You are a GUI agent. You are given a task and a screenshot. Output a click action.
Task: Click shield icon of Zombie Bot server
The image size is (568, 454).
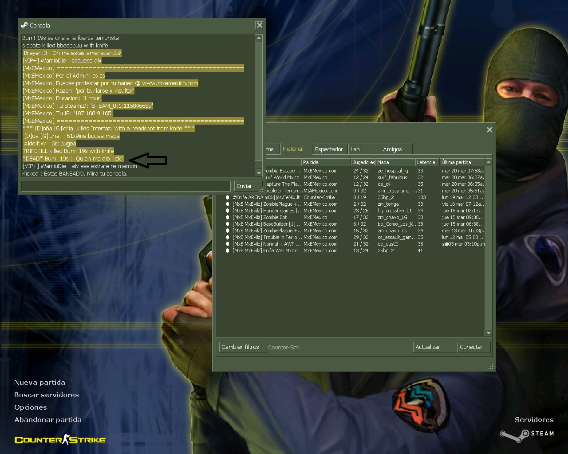click(x=227, y=217)
